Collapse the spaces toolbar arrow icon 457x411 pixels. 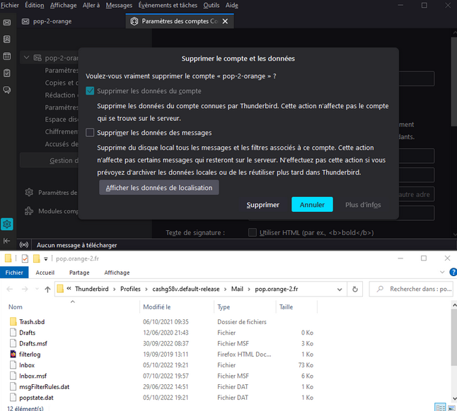pyautogui.click(x=6, y=241)
